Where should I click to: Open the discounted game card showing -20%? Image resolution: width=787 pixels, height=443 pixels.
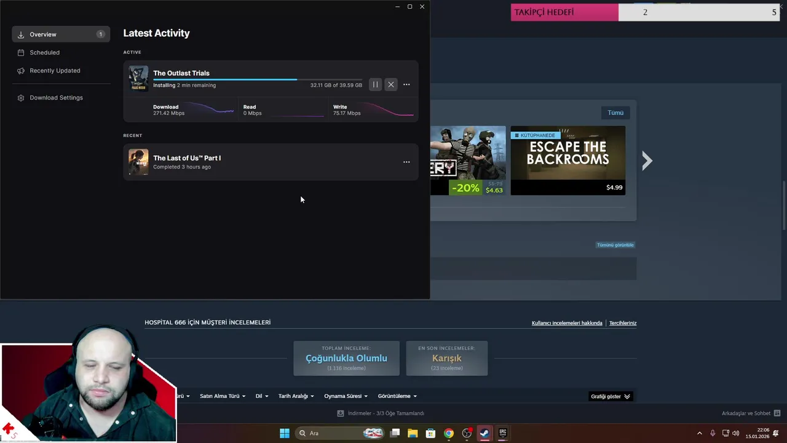pos(468,161)
